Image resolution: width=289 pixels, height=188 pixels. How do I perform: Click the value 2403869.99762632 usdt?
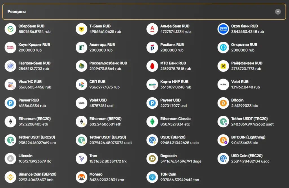(x=253, y=124)
